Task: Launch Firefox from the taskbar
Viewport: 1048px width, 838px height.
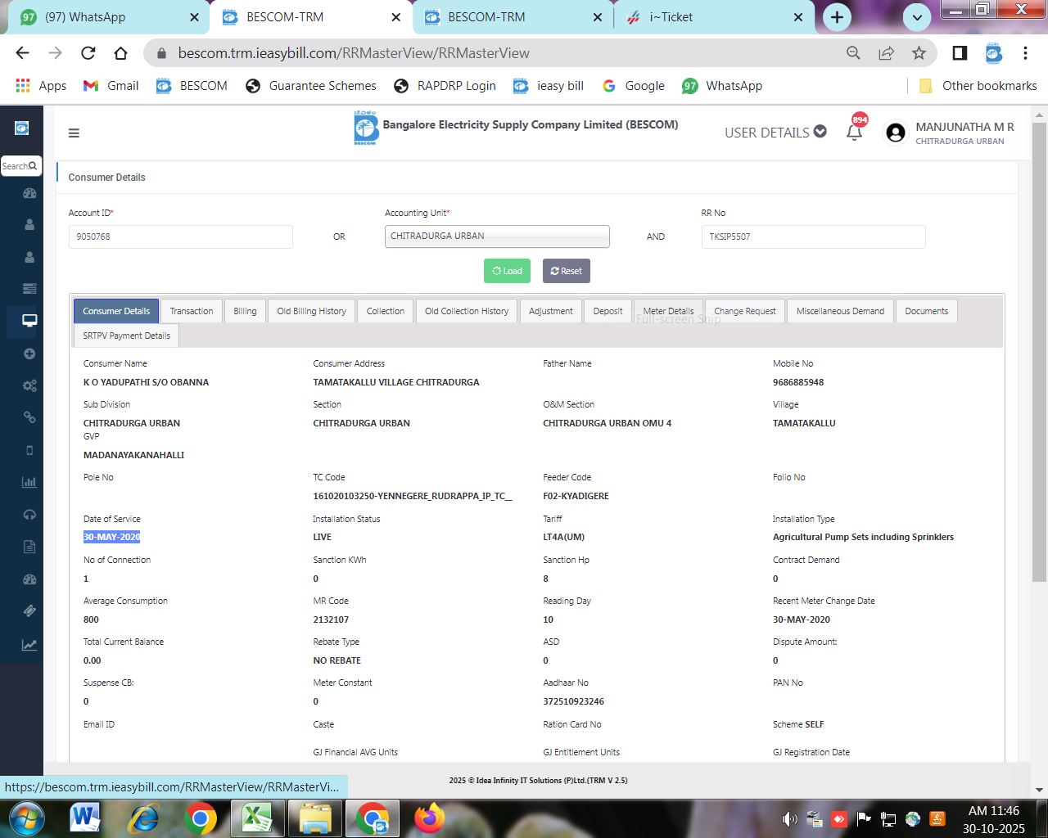Action: [429, 818]
